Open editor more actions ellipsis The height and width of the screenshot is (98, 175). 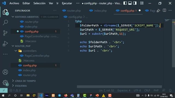pyautogui.click(x=170, y=10)
